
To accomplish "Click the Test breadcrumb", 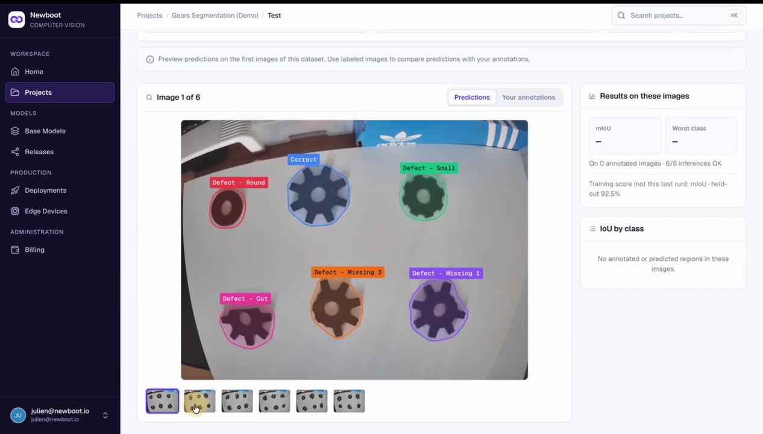I will pos(274,16).
